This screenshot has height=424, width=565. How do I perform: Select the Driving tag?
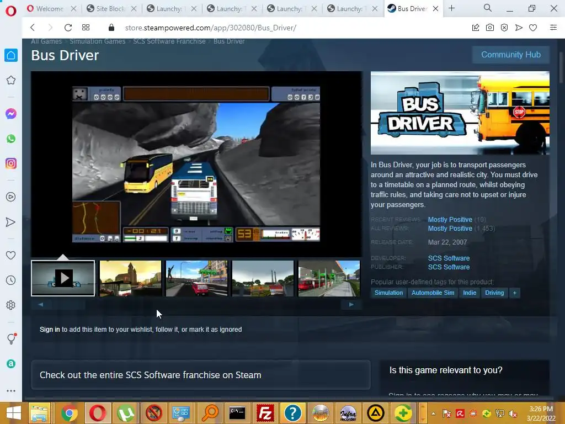pyautogui.click(x=494, y=293)
